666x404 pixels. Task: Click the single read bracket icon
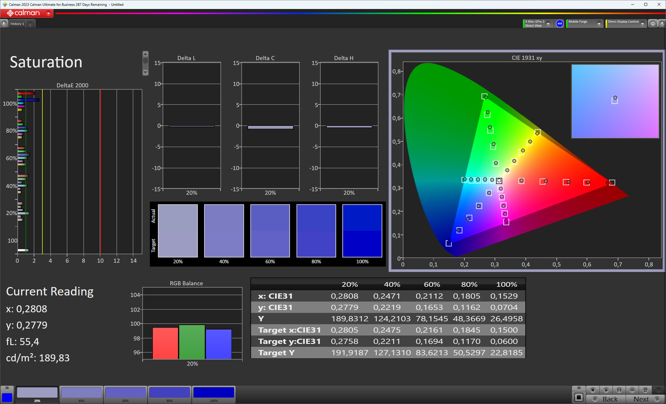619,390
